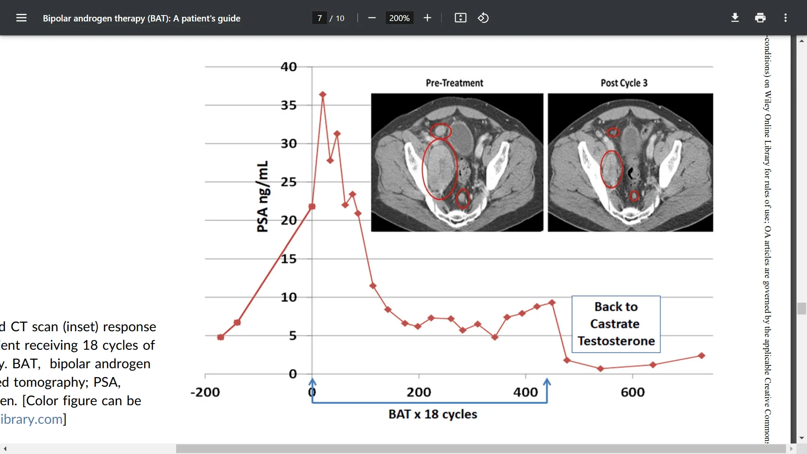This screenshot has height=454, width=807.
Task: Click the horizontal scrollbar left arrow
Action: tap(5, 449)
